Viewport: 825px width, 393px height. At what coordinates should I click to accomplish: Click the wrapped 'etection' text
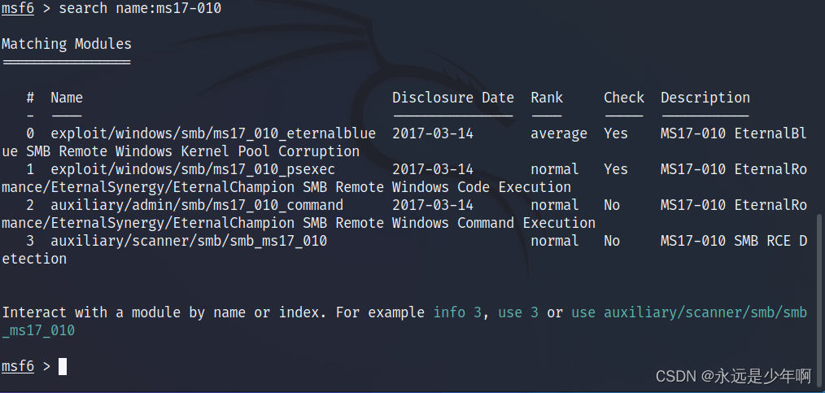[34, 259]
